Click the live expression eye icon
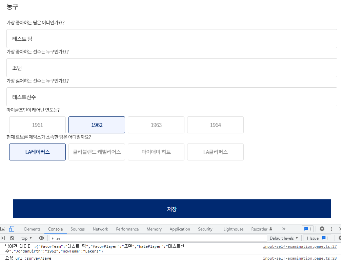341x263 pixels. pos(41,238)
